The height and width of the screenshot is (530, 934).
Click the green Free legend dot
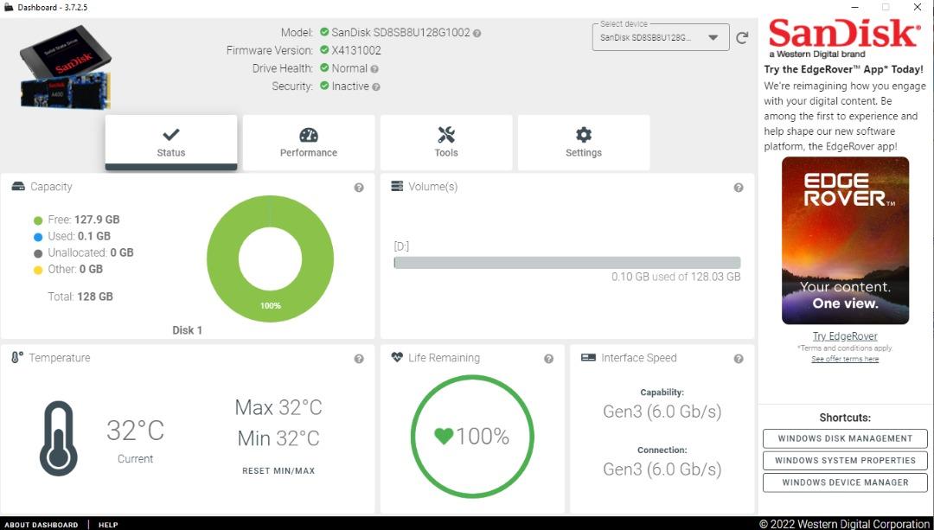coord(38,220)
